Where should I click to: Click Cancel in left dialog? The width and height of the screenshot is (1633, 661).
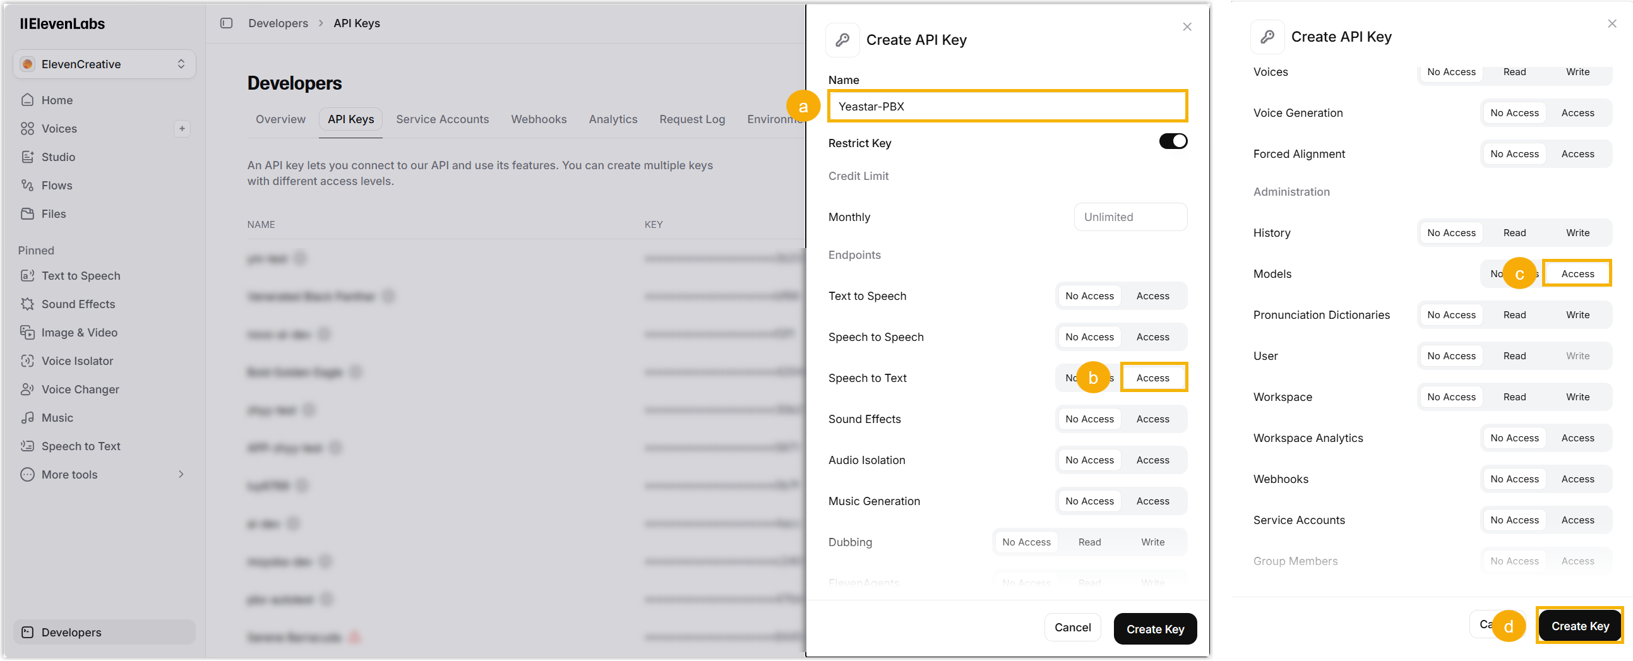1072,628
